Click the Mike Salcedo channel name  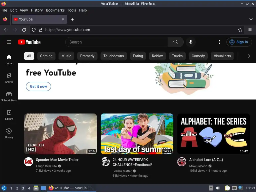tap(198, 166)
